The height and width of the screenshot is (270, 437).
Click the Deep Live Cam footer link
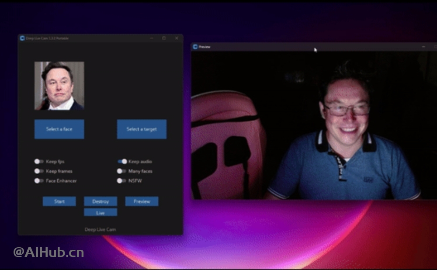click(x=101, y=229)
